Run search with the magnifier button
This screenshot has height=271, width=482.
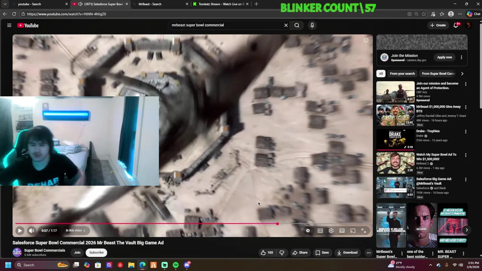[x=297, y=25]
